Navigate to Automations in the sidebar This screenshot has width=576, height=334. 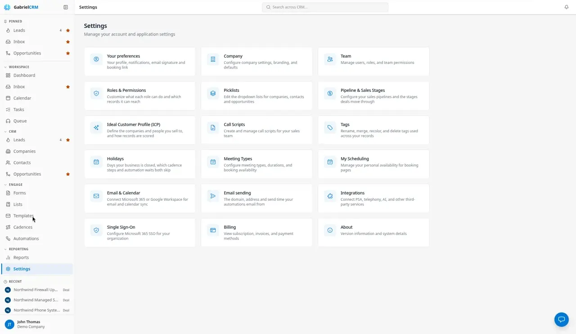coord(37,239)
